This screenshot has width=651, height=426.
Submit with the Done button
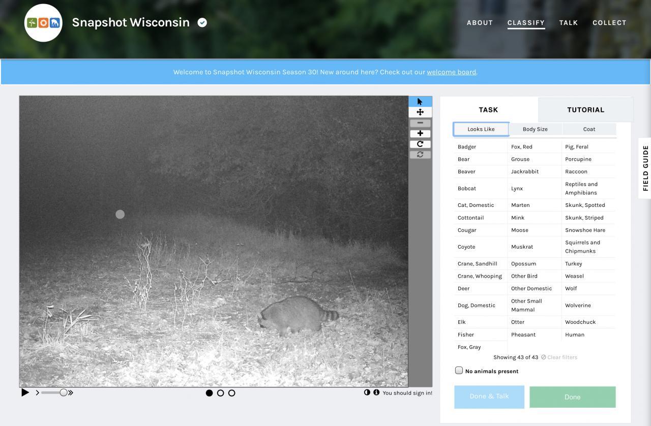pyautogui.click(x=573, y=397)
